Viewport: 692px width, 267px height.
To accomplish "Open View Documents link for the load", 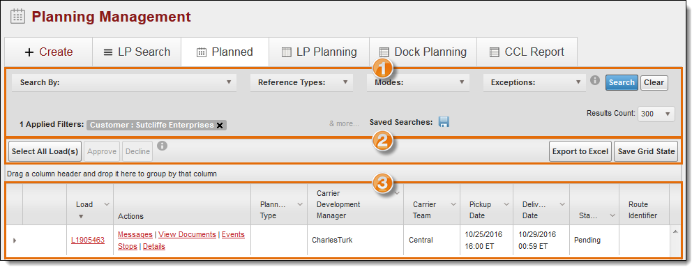I will tap(187, 235).
